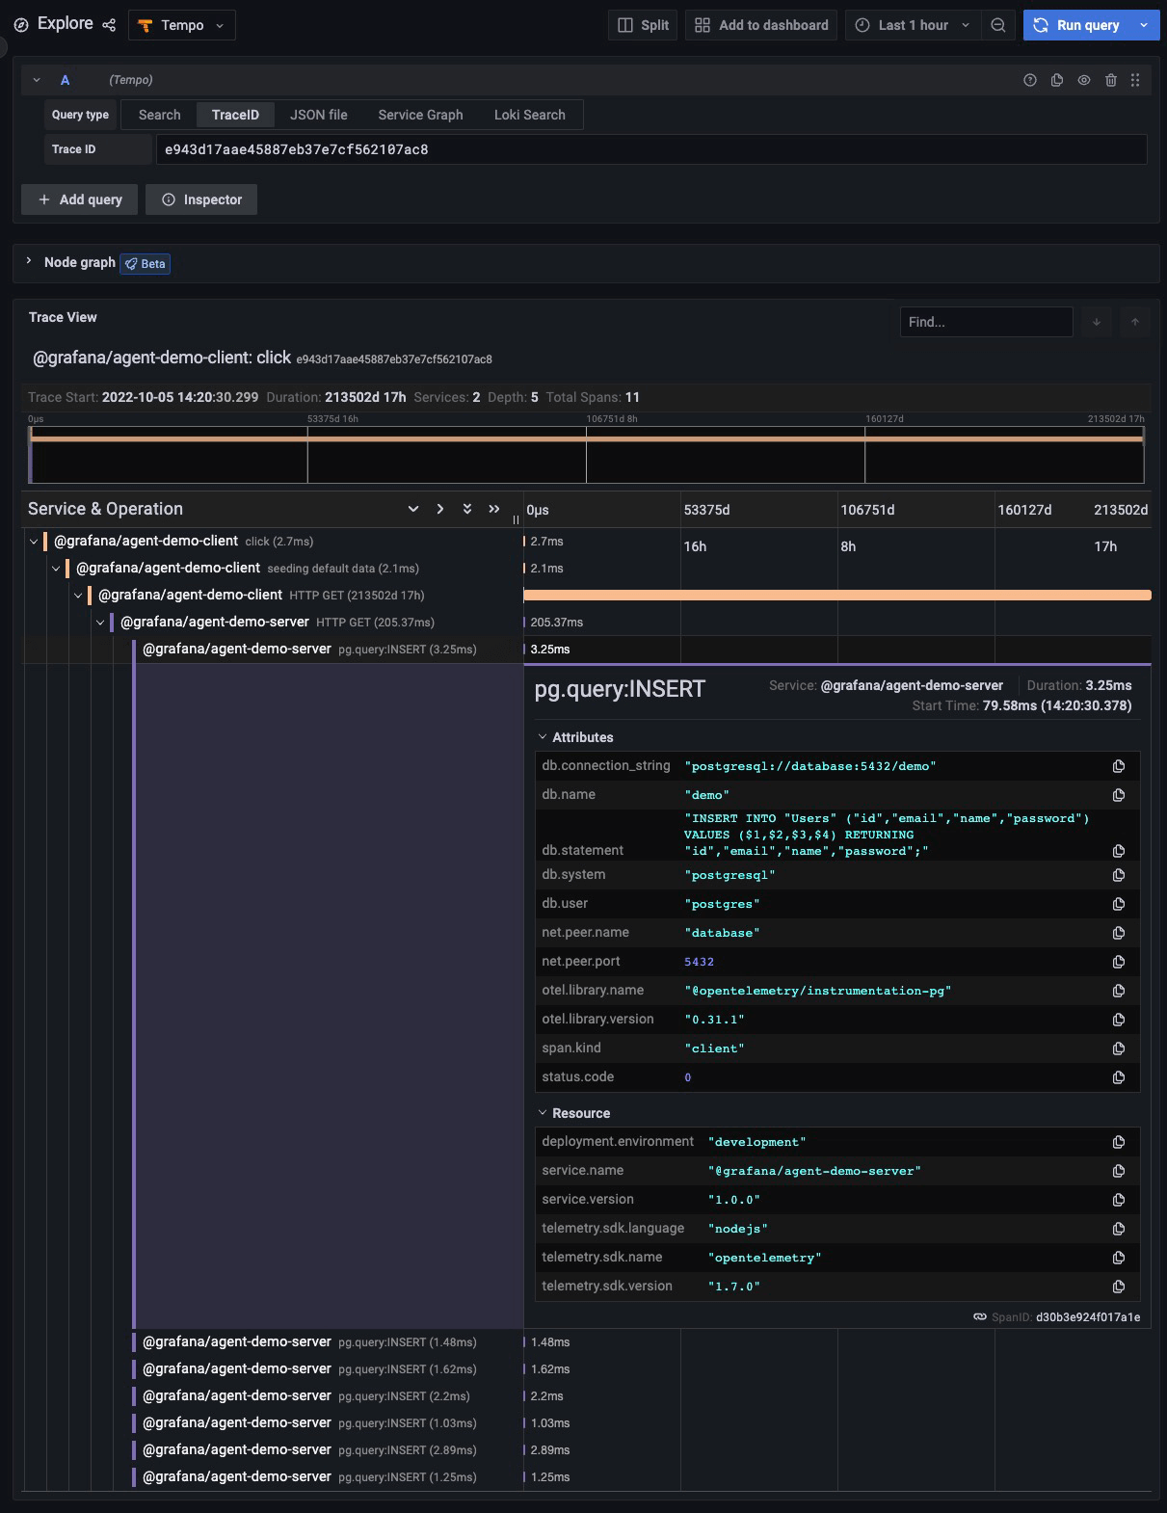Viewport: 1167px width, 1513px height.
Task: Copy db.system value
Action: point(1119,875)
